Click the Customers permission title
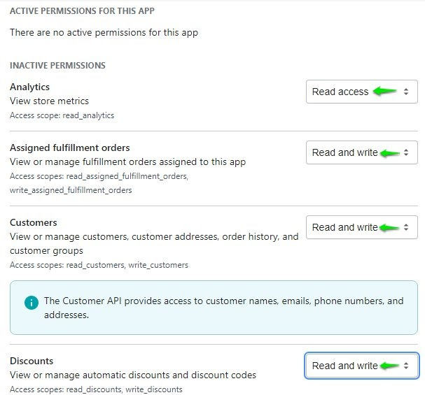Viewport: 425px width, 395px height. click(33, 222)
